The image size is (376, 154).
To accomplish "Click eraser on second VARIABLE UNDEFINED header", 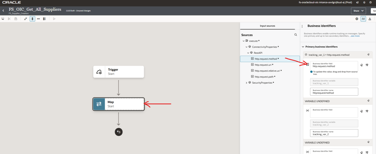I will (368, 142).
